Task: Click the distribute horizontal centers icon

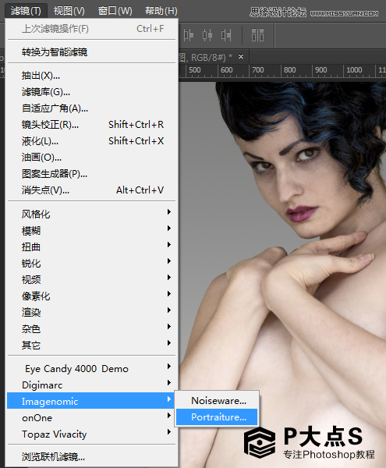Action: (x=207, y=35)
